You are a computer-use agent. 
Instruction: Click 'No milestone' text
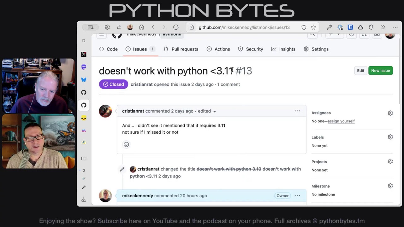323,194
